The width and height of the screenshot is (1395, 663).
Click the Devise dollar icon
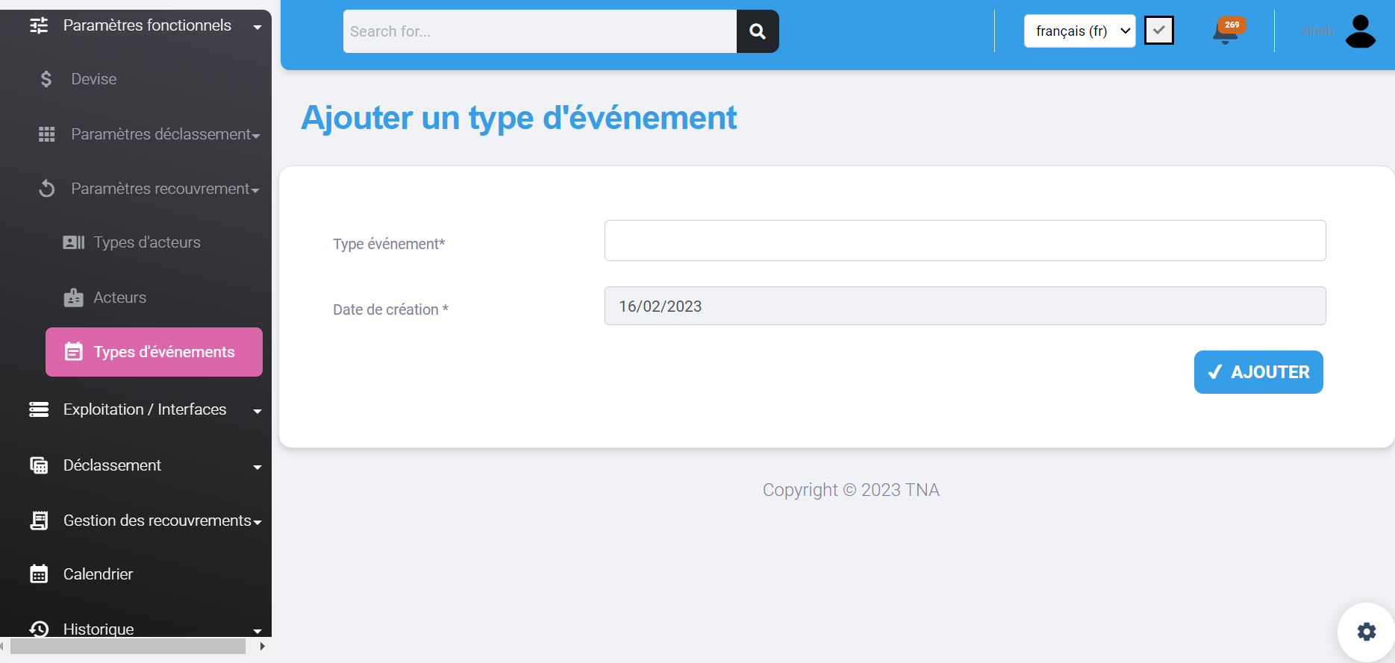46,79
